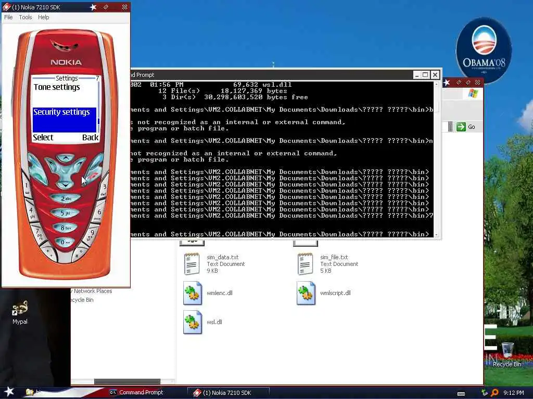Click the green Go arrow in Explorer
This screenshot has width=533, height=399.
point(461,127)
